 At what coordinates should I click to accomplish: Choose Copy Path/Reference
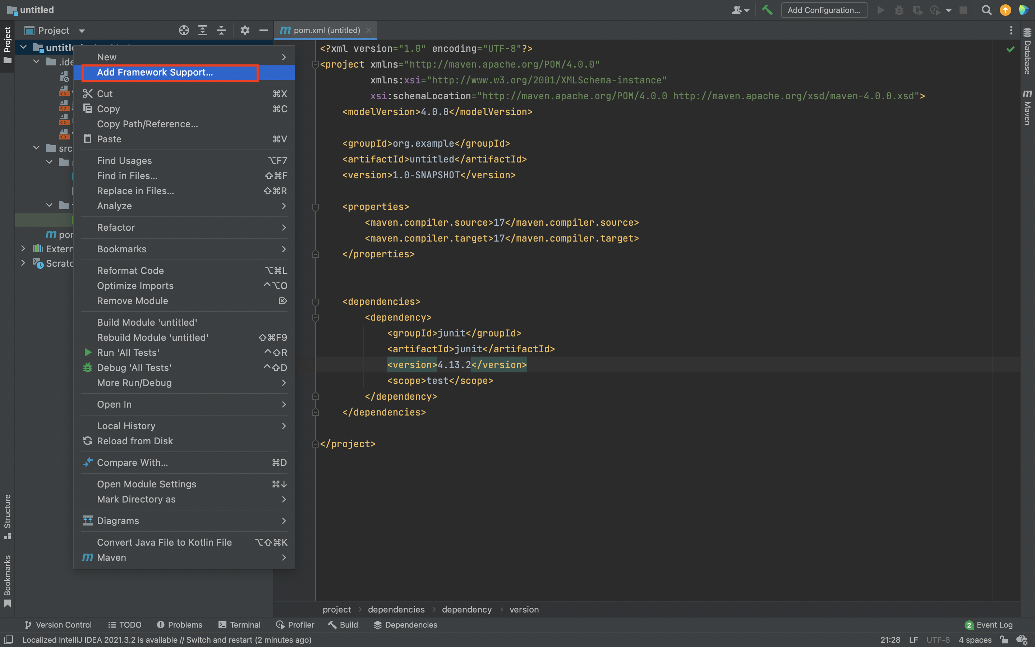point(184,124)
